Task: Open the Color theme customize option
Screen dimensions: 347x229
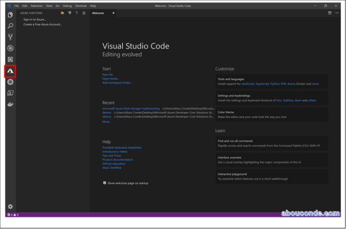Action: (x=226, y=112)
